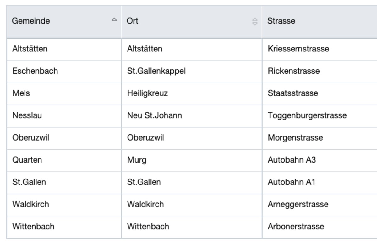
Task: Click the double sort arrows next to Ort
Action: point(254,21)
